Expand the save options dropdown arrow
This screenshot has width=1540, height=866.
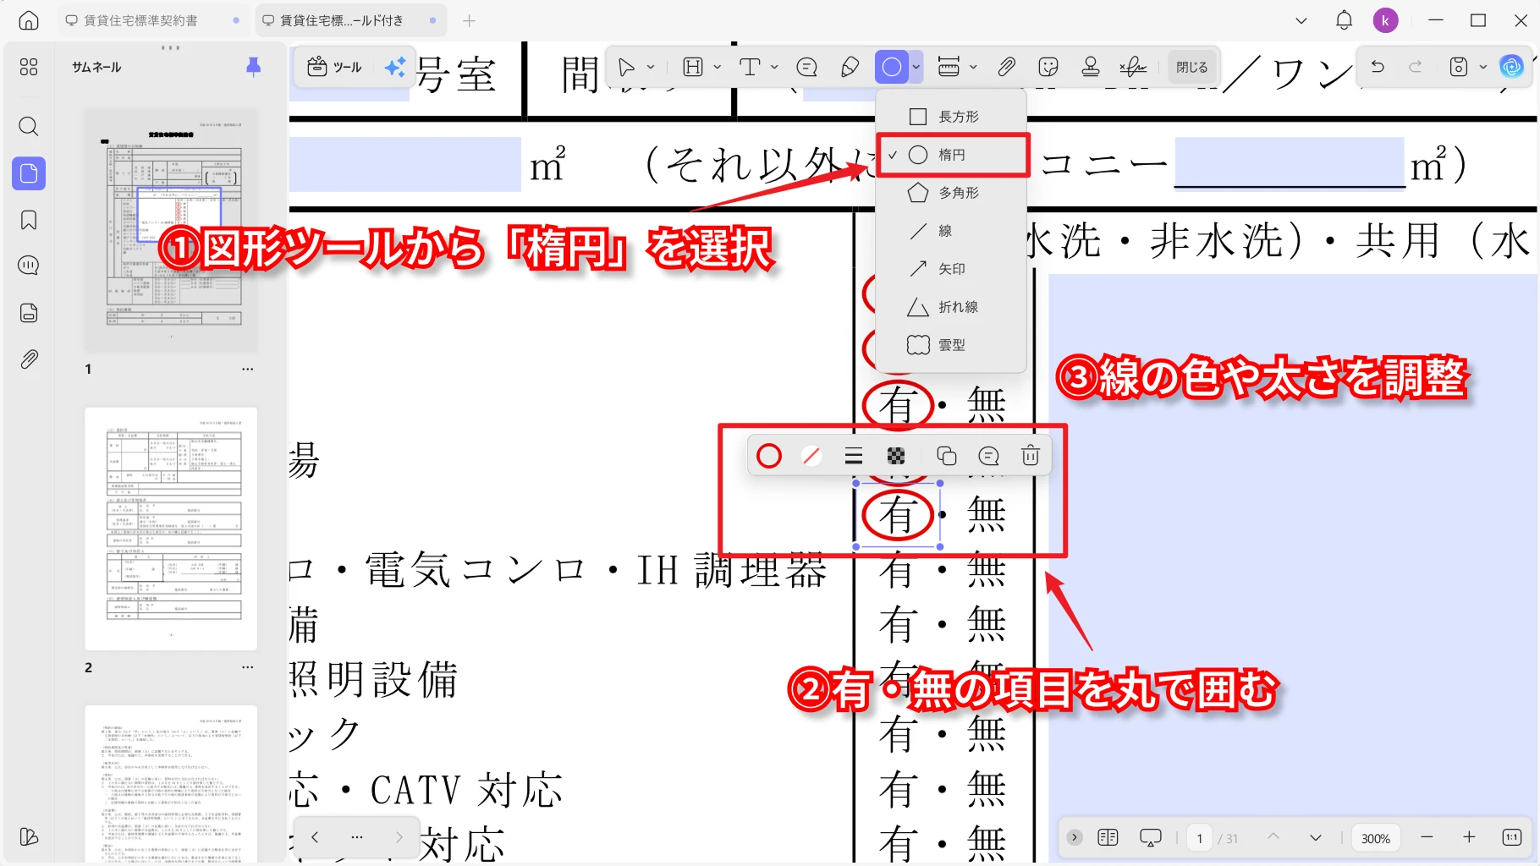click(x=1482, y=66)
